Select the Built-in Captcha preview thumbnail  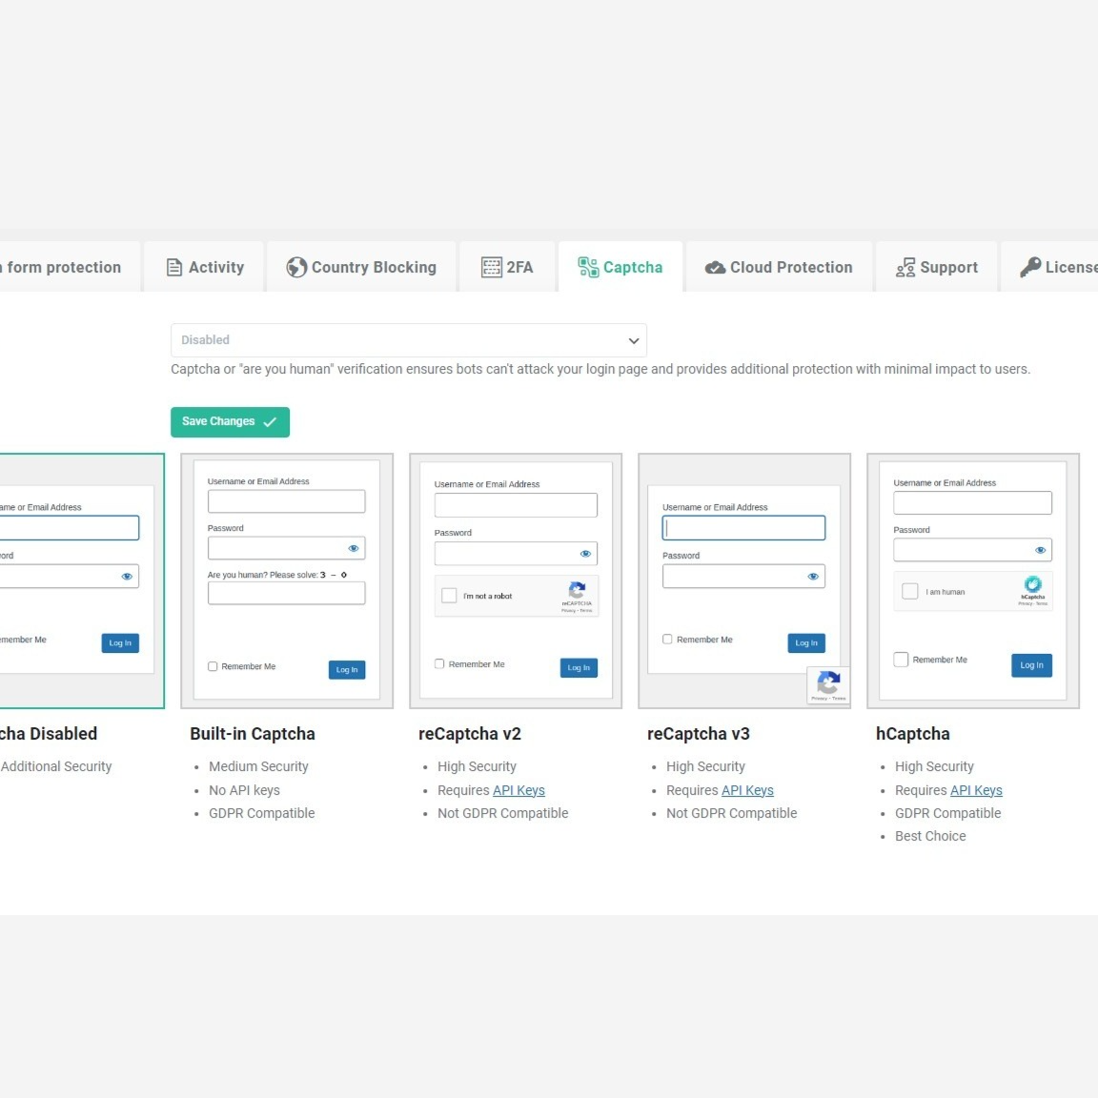point(287,580)
